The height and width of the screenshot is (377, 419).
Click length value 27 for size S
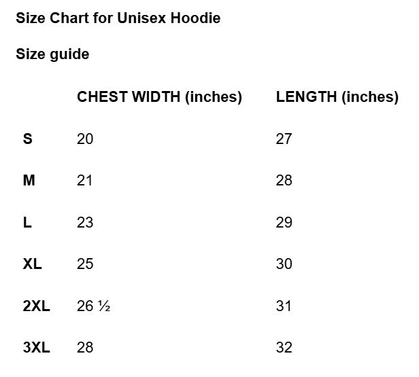point(284,139)
